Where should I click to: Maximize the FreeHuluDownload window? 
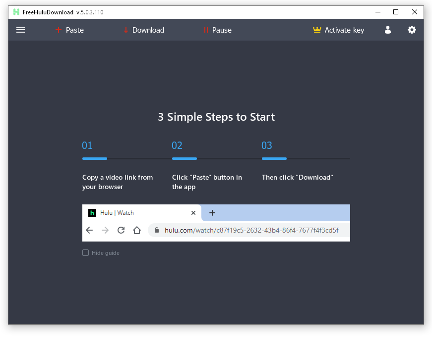tap(396, 12)
